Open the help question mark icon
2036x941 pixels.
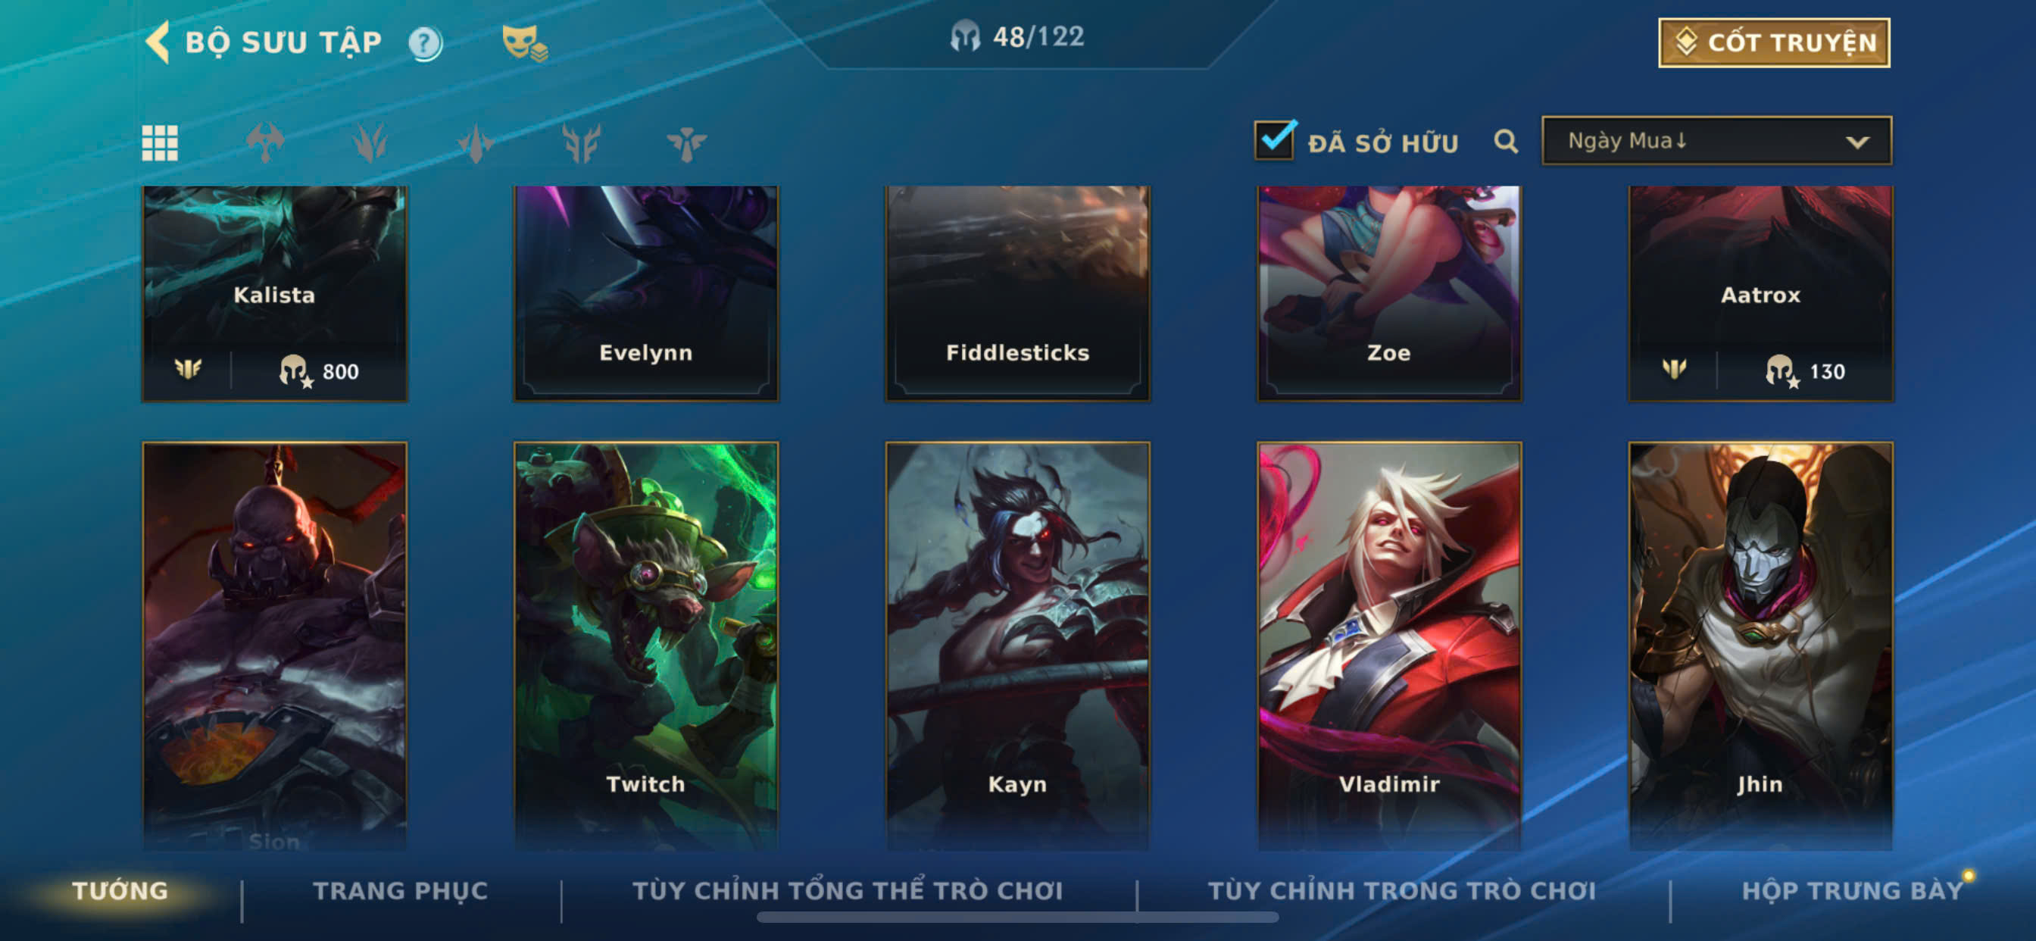(425, 42)
